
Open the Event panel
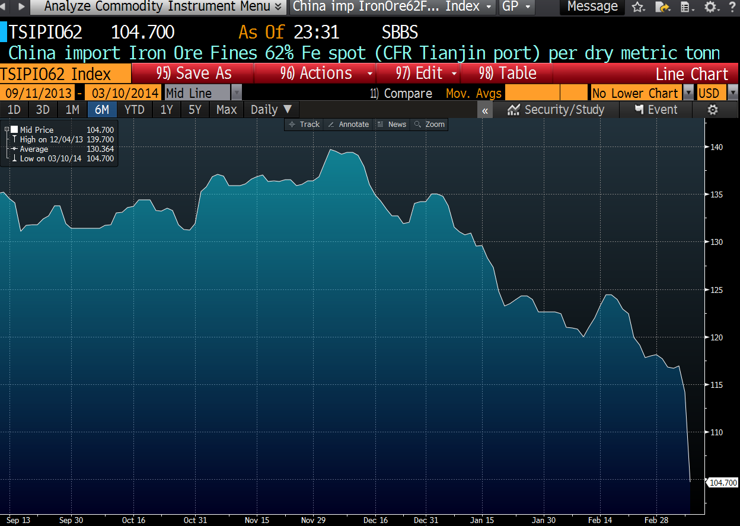click(x=656, y=110)
